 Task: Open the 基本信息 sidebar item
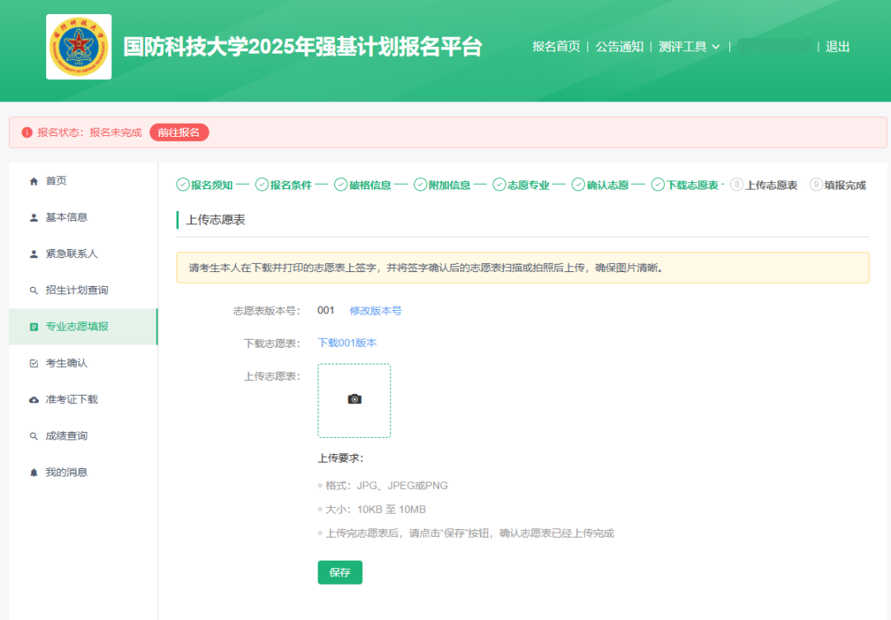point(83,218)
